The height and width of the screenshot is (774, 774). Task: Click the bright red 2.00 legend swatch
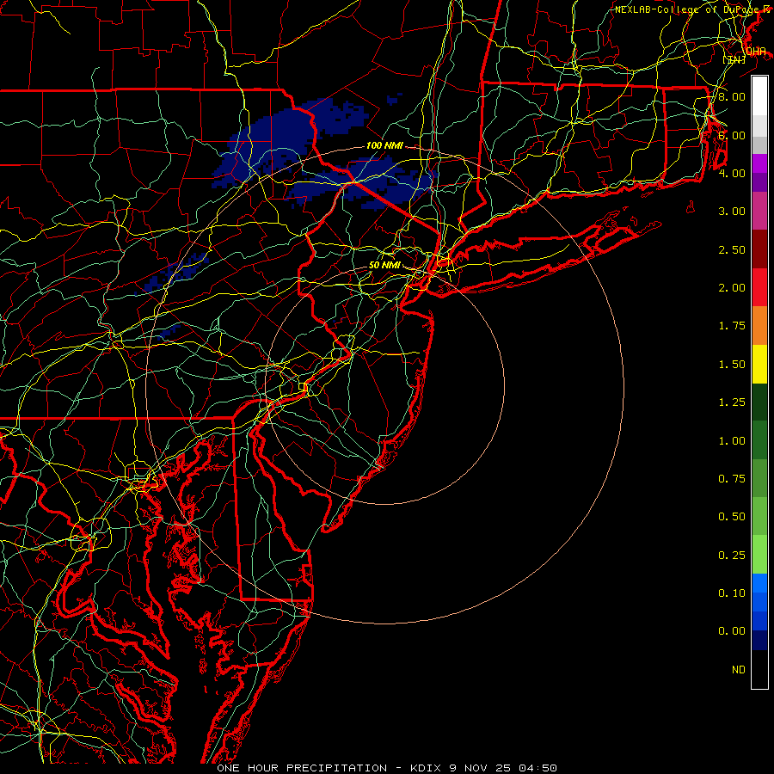[759, 287]
